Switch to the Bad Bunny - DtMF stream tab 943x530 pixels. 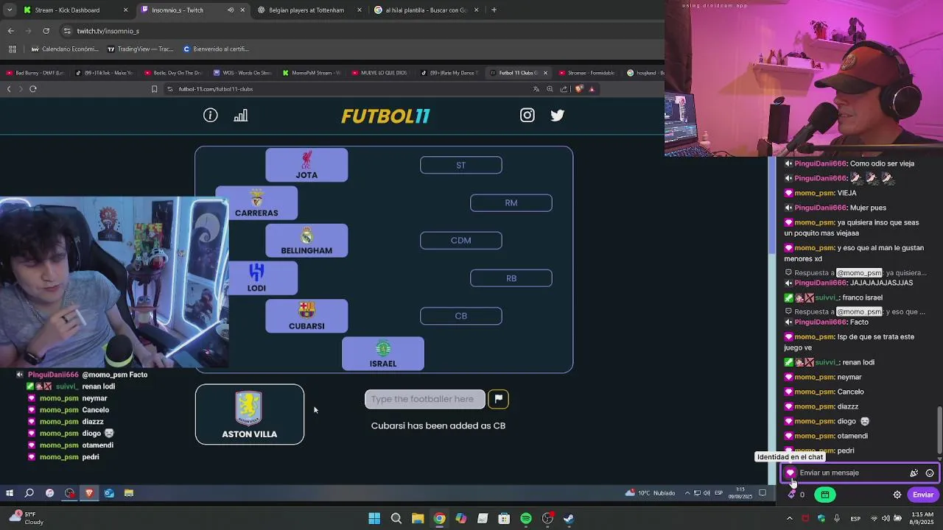(x=35, y=73)
